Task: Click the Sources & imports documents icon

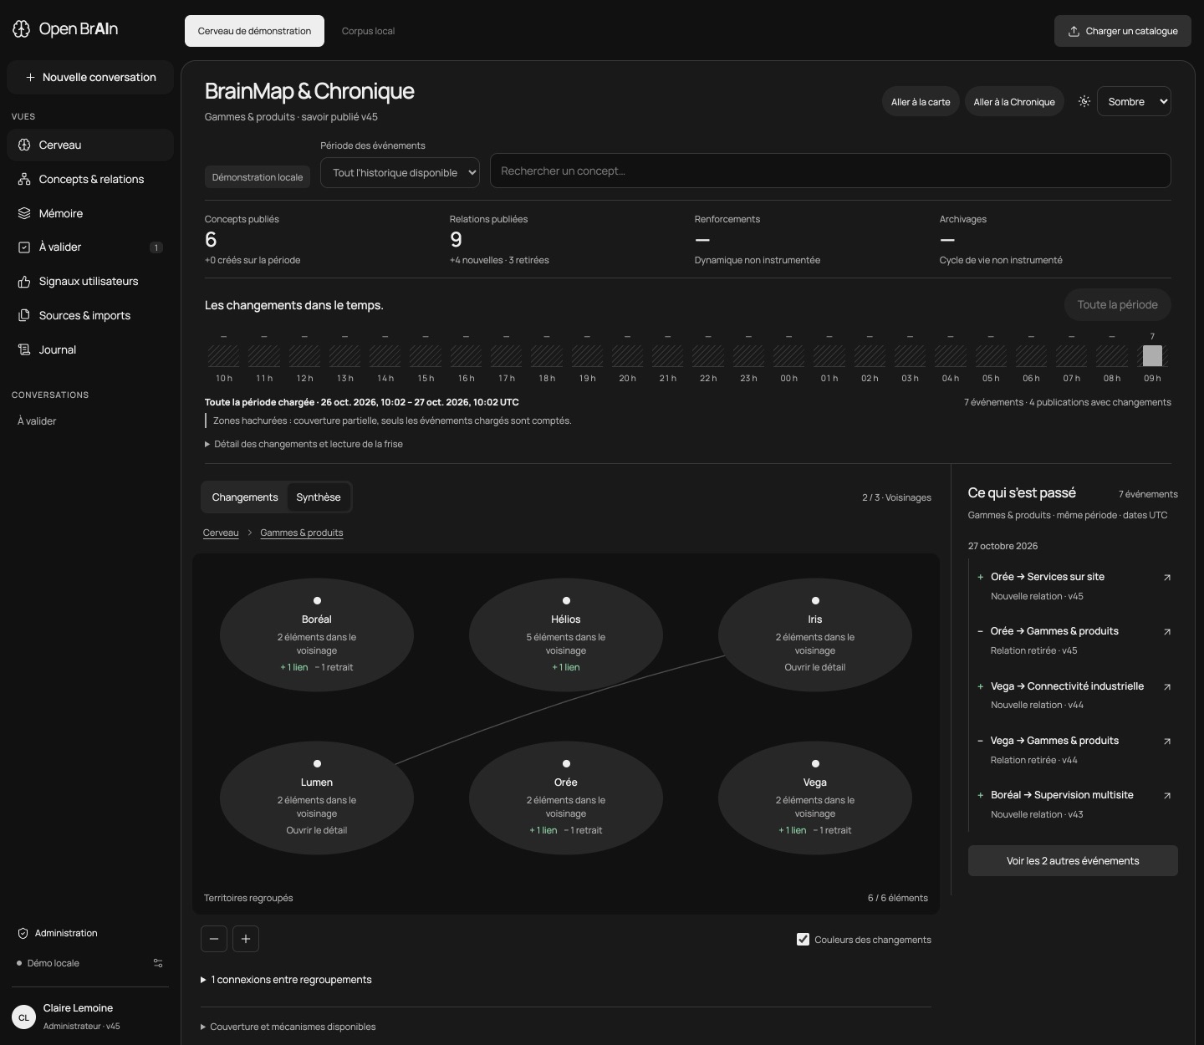Action: pos(24,315)
